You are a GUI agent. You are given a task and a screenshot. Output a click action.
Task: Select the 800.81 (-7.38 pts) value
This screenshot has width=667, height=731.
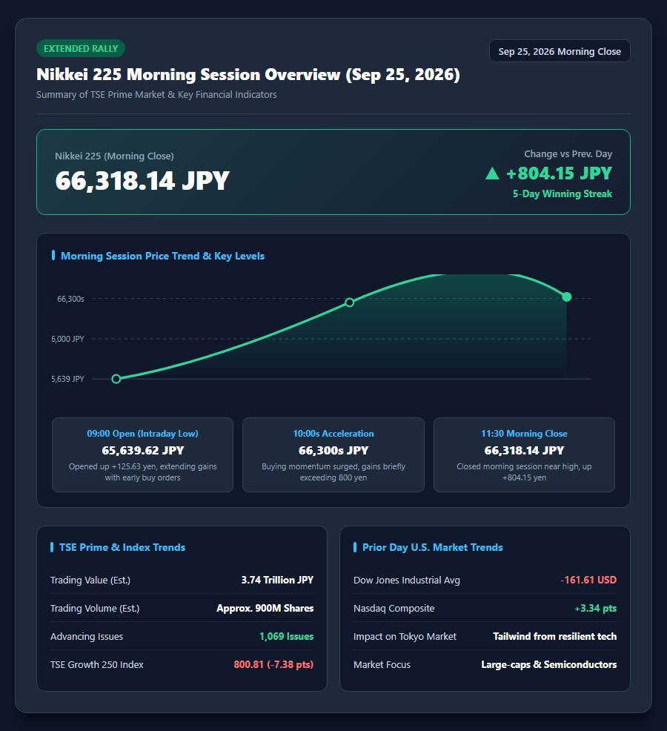point(273,665)
